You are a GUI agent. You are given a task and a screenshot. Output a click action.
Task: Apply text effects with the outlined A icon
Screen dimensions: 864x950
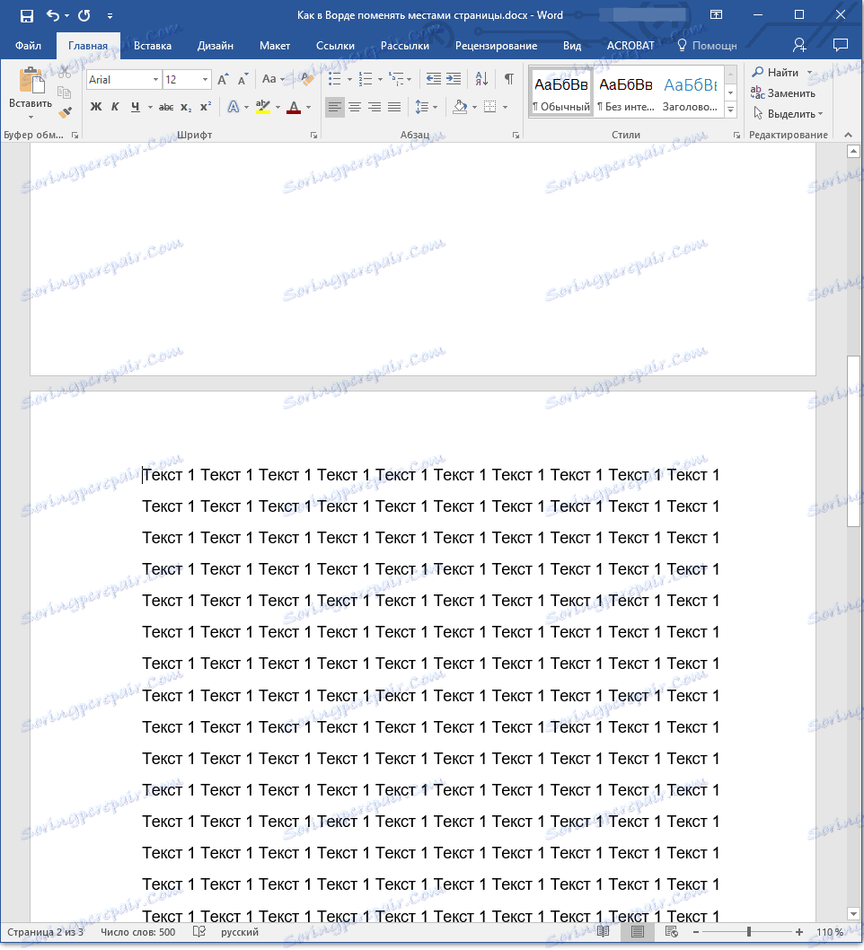(x=234, y=107)
